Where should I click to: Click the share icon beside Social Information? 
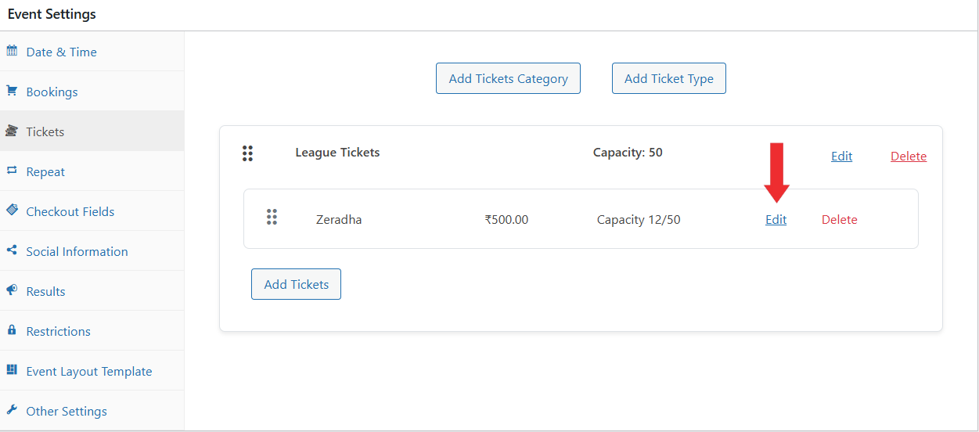click(x=12, y=250)
